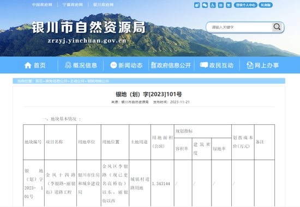Open the 概况信息 nav item

(85, 65)
